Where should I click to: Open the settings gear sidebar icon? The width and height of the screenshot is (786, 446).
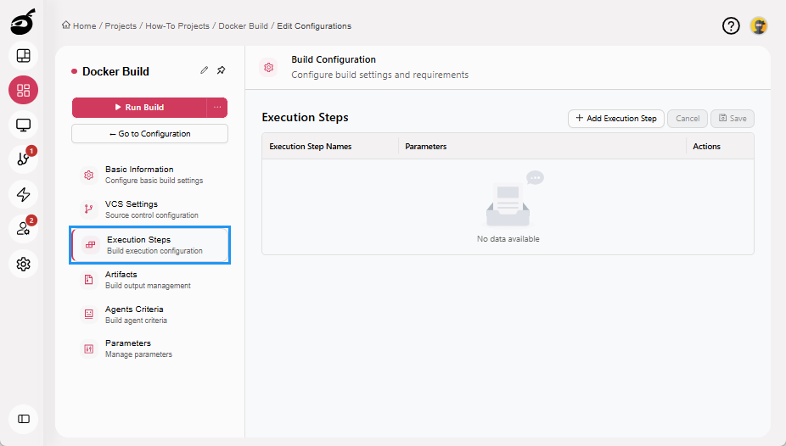tap(23, 264)
